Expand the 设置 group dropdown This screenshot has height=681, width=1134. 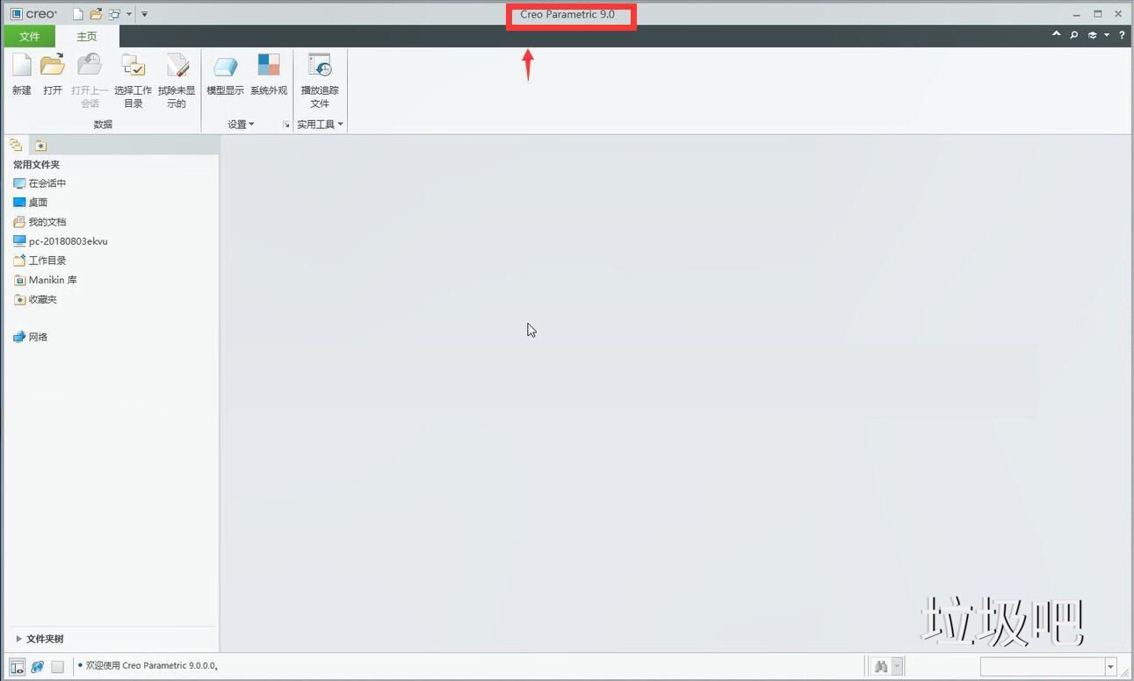point(242,125)
